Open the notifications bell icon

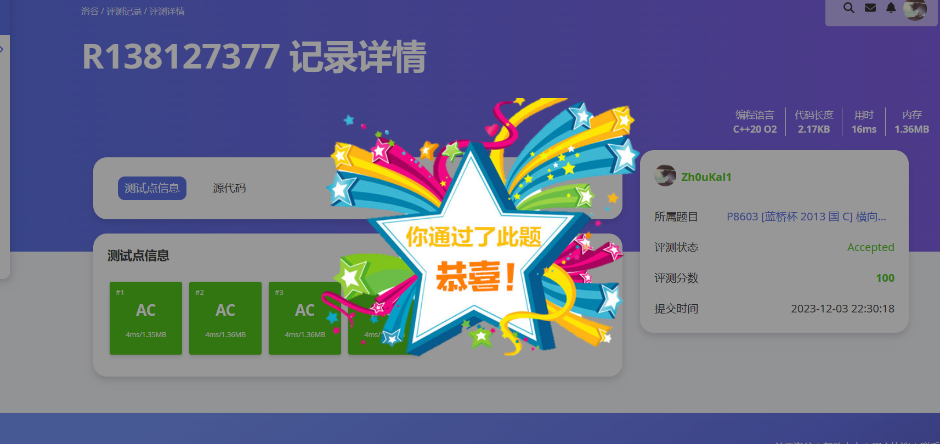tap(891, 8)
